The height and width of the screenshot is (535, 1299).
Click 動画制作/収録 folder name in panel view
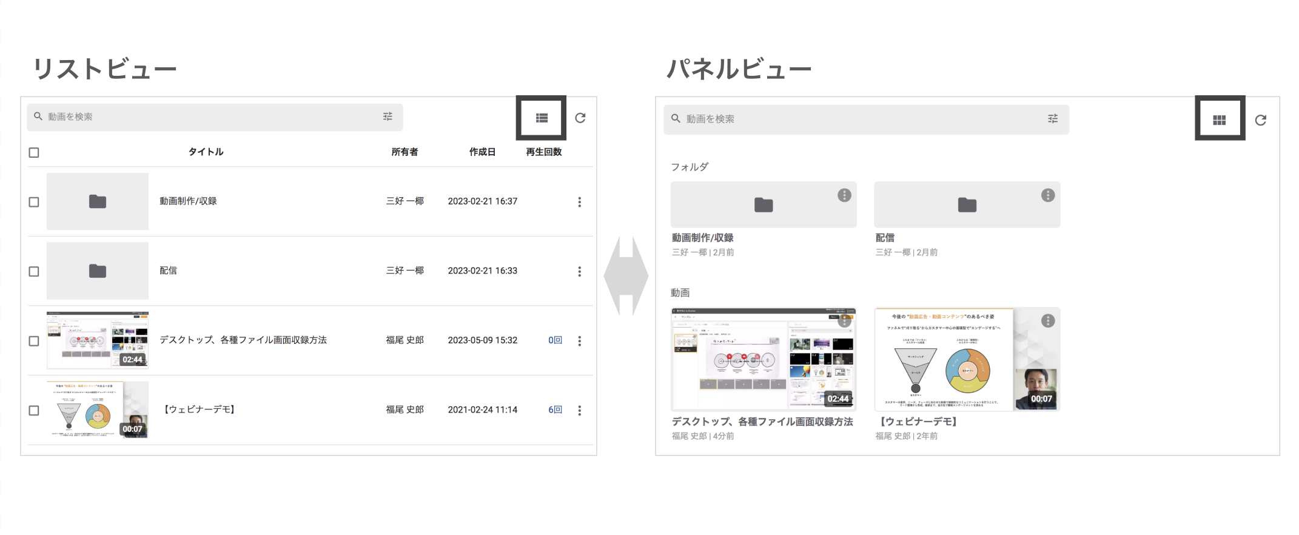coord(703,238)
